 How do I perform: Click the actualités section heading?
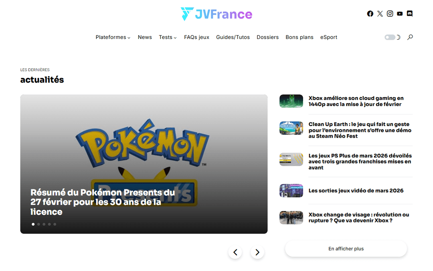click(42, 79)
